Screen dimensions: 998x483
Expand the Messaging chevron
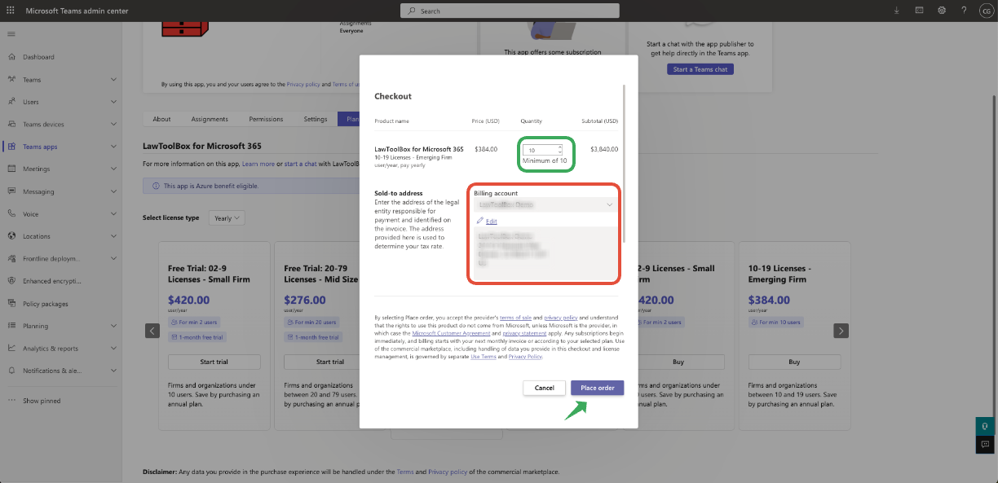tap(113, 191)
